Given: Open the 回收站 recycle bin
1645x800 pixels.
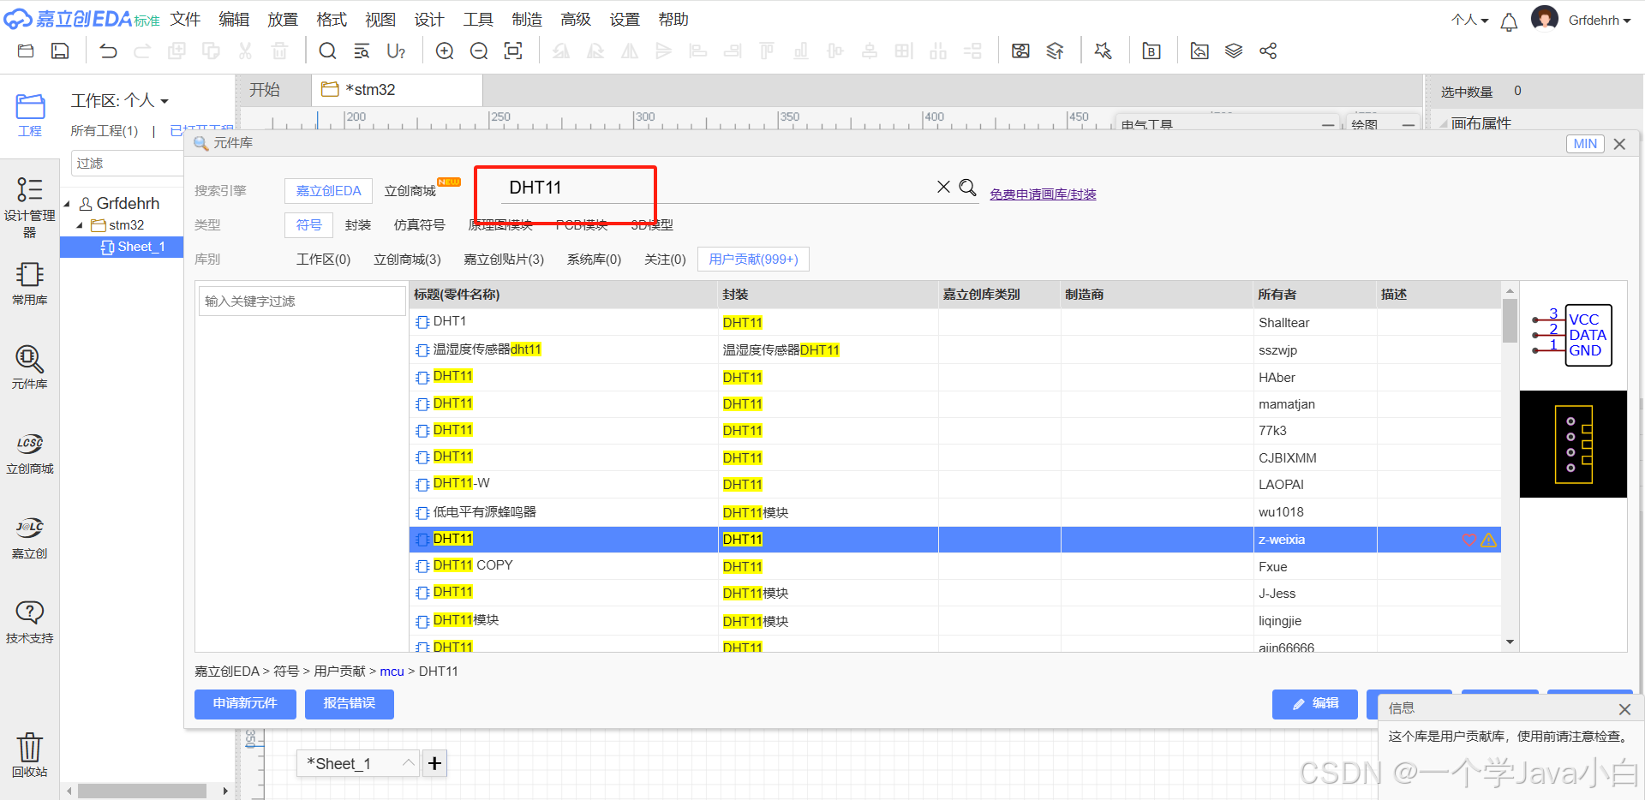Looking at the screenshot, I should pos(29,754).
